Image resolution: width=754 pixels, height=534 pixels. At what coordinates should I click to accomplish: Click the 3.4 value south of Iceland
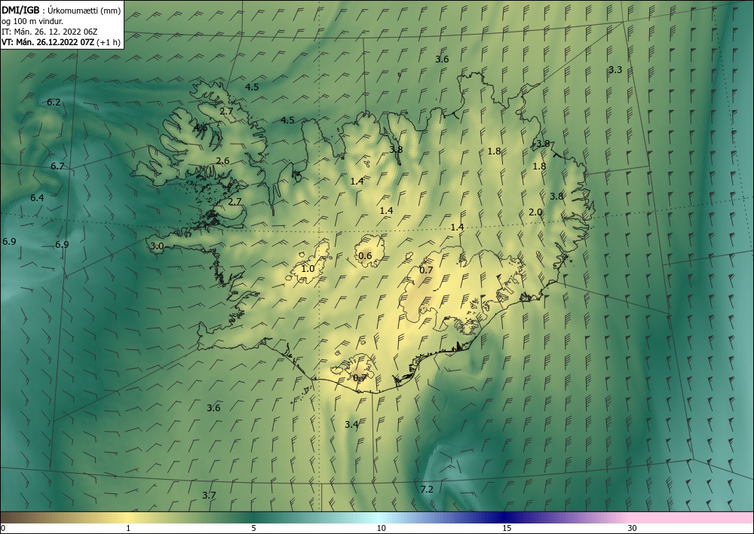tap(351, 425)
